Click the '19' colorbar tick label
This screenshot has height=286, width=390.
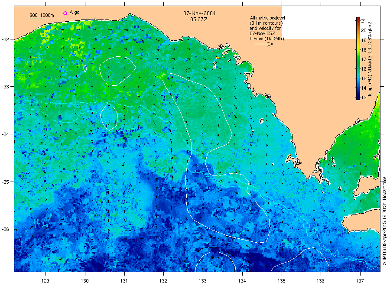coord(364,40)
